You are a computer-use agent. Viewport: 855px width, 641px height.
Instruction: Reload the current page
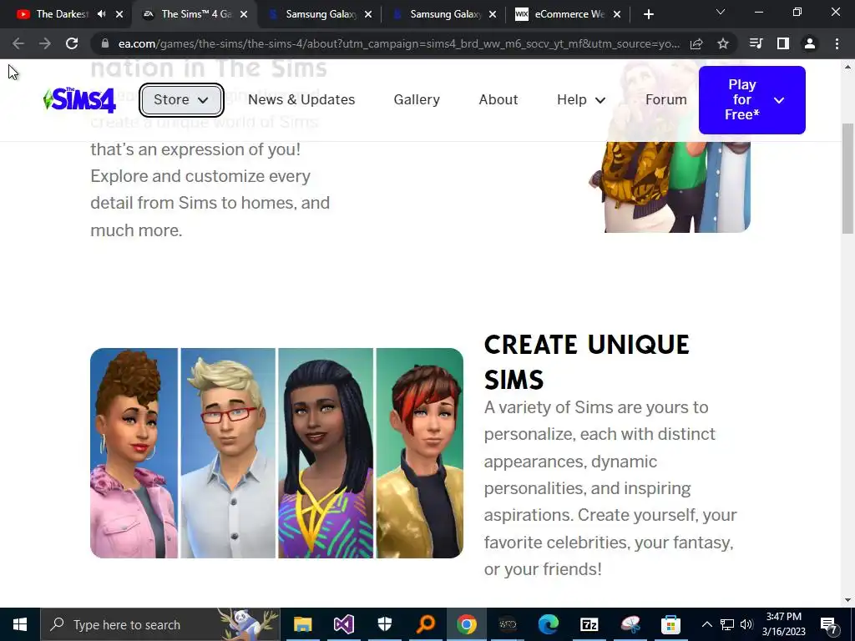tap(72, 43)
